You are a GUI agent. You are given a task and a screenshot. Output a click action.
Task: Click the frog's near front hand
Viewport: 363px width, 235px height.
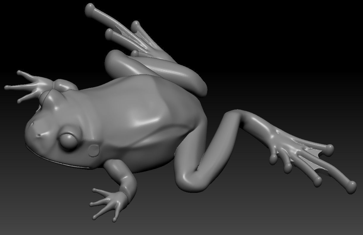pyautogui.click(x=109, y=204)
